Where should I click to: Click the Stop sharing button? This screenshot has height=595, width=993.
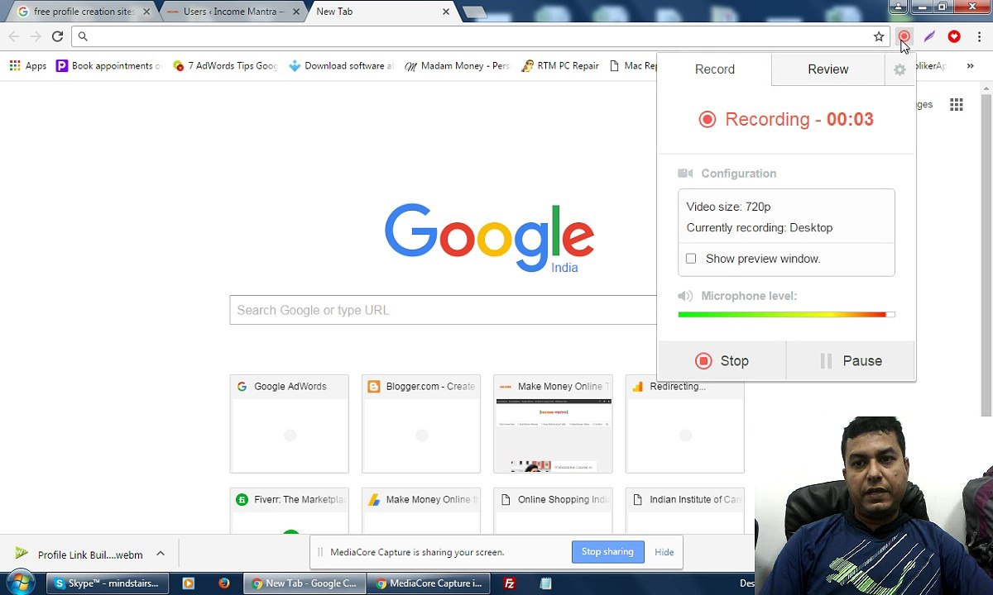click(x=607, y=552)
